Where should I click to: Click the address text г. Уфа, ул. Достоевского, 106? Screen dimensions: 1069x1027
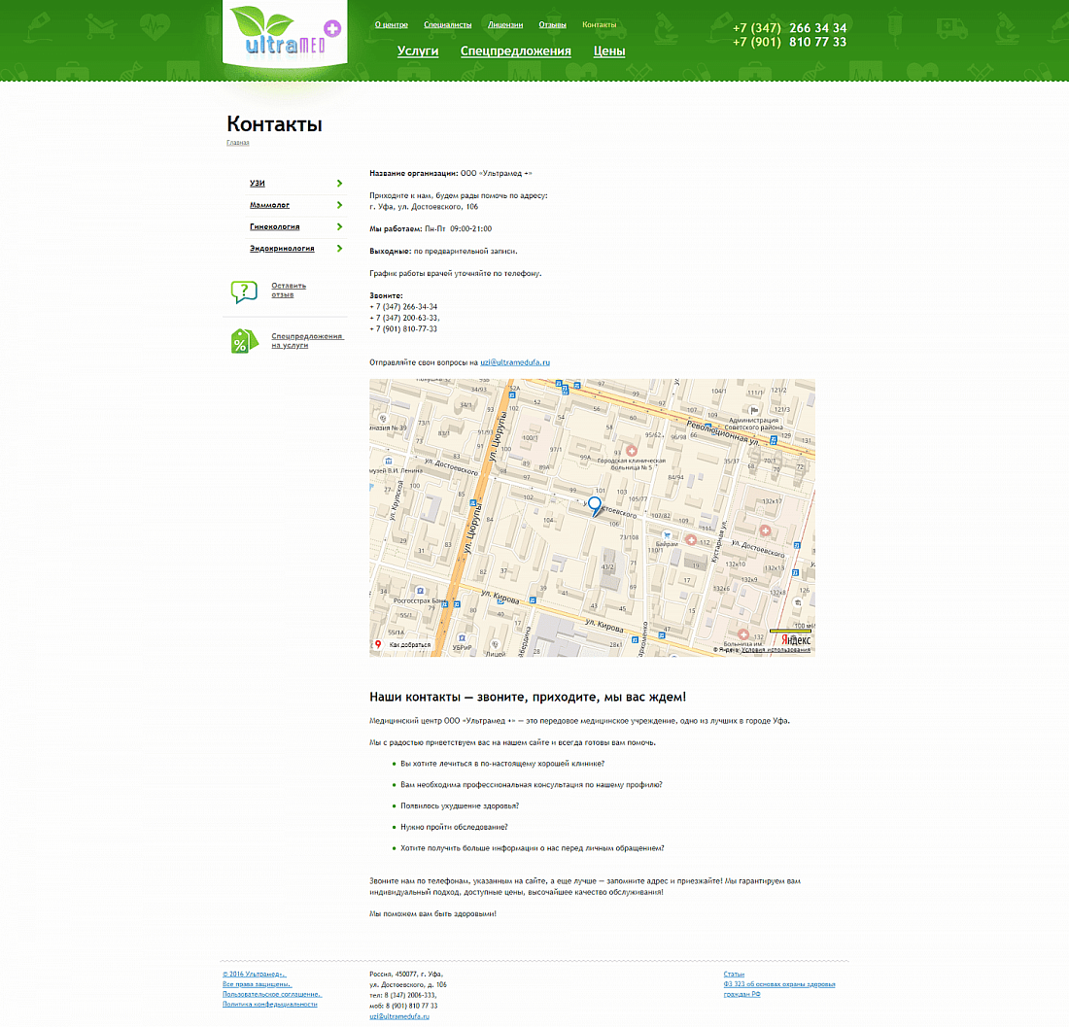424,207
